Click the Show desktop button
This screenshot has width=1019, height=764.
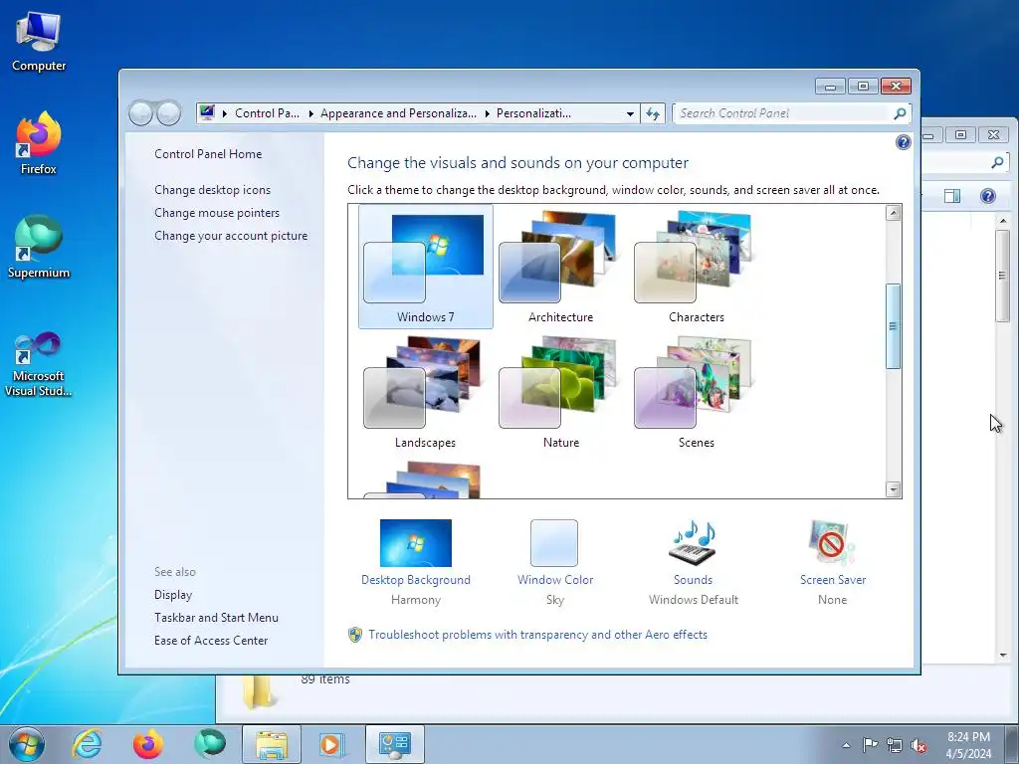1012,744
